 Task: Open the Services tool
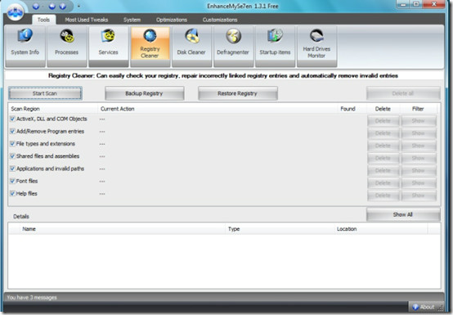108,47
